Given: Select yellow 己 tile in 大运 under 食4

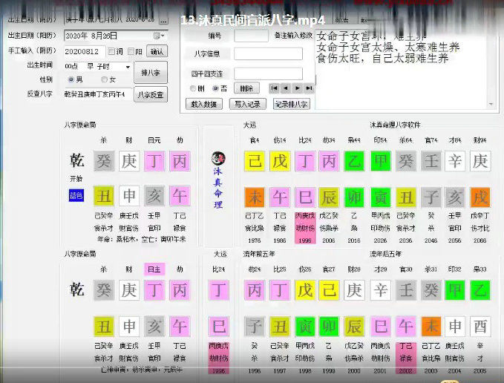Looking at the screenshot, I should 255,160.
